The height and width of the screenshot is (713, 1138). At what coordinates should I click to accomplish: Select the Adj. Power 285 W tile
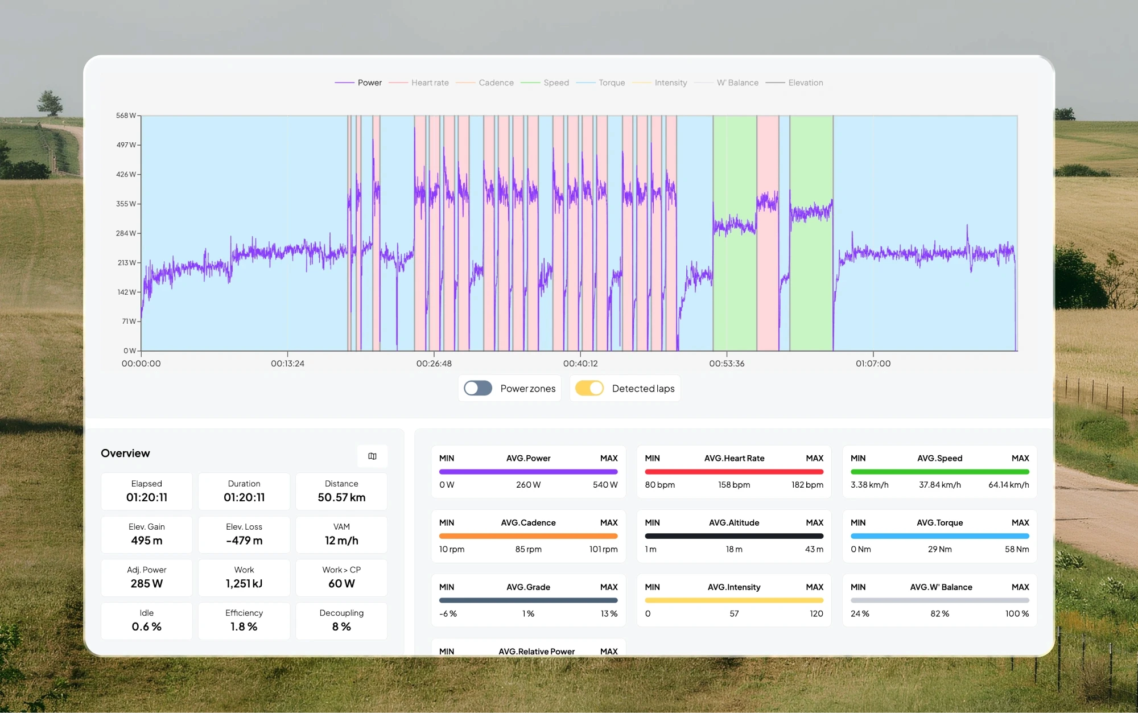[147, 578]
